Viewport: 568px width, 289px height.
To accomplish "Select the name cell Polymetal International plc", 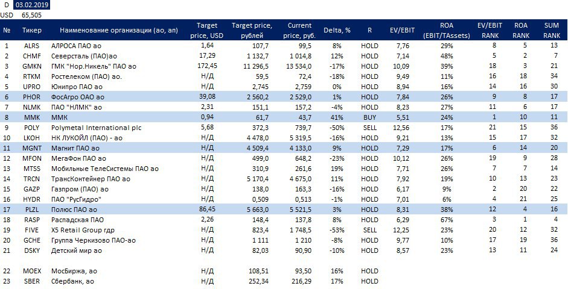I will [x=97, y=128].
